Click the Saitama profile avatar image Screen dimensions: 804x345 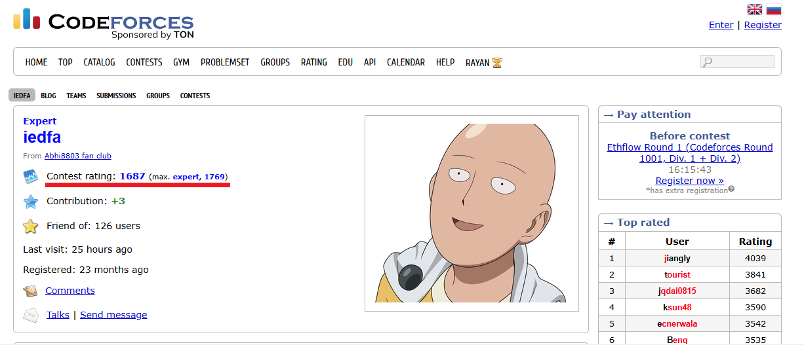point(472,213)
